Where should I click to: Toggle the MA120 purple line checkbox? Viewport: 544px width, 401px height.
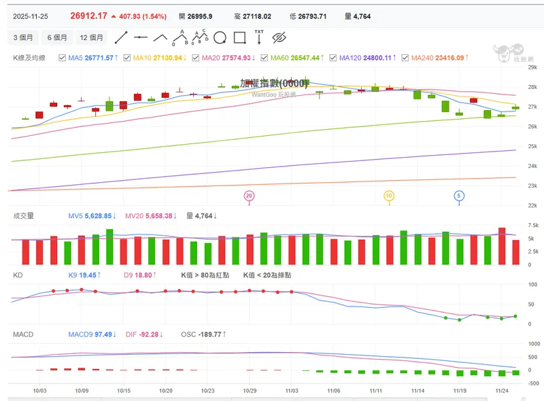[x=333, y=58]
